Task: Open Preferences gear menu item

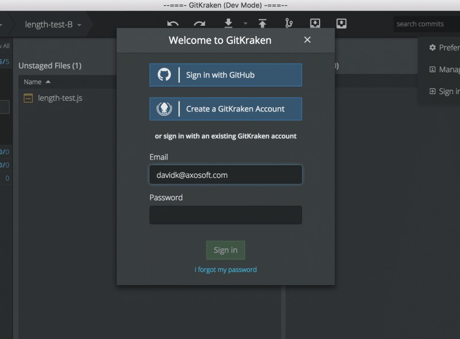Action: coord(444,48)
